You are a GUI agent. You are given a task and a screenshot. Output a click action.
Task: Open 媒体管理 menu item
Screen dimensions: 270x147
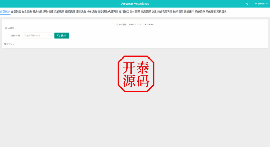(135, 12)
